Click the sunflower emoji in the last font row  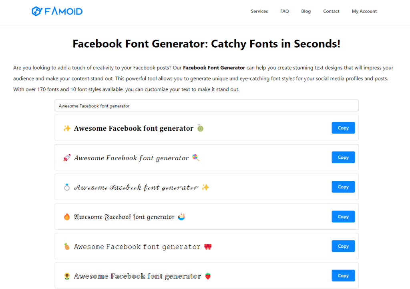tap(67, 275)
